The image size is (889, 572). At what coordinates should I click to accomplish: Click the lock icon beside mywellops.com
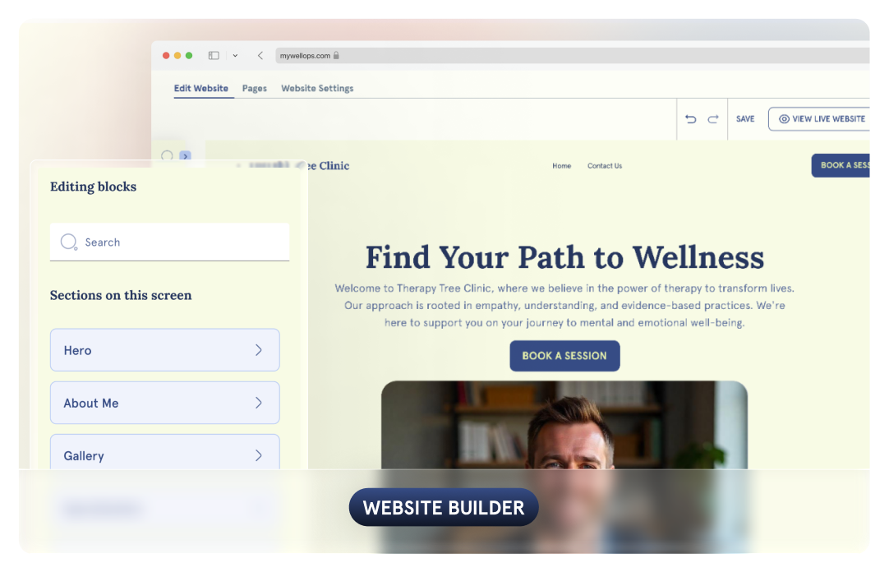click(336, 56)
